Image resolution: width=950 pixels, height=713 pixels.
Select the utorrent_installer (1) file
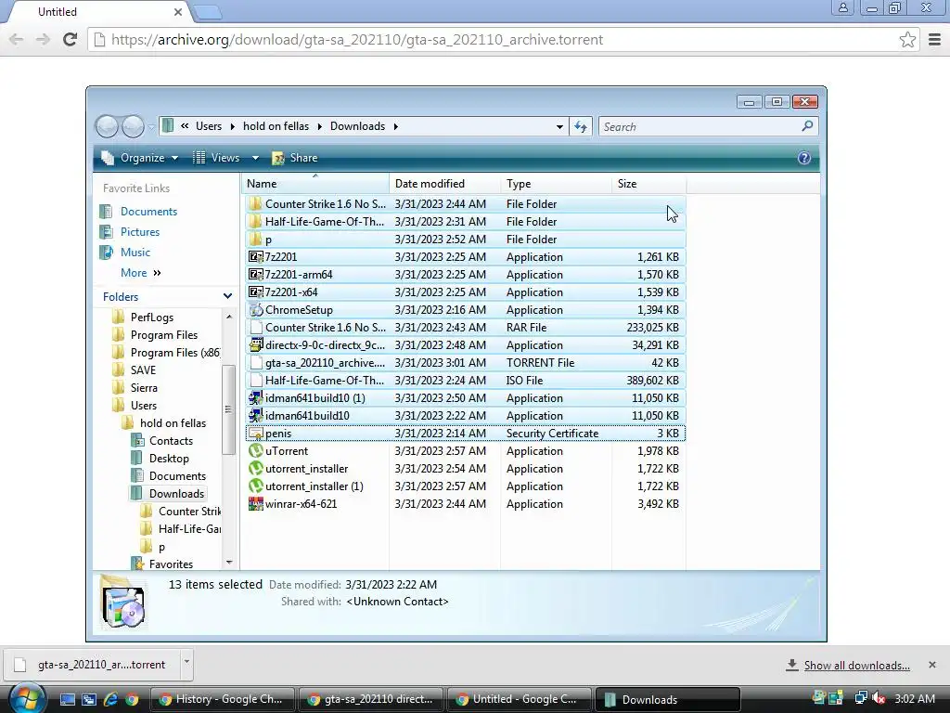pyautogui.click(x=466, y=486)
